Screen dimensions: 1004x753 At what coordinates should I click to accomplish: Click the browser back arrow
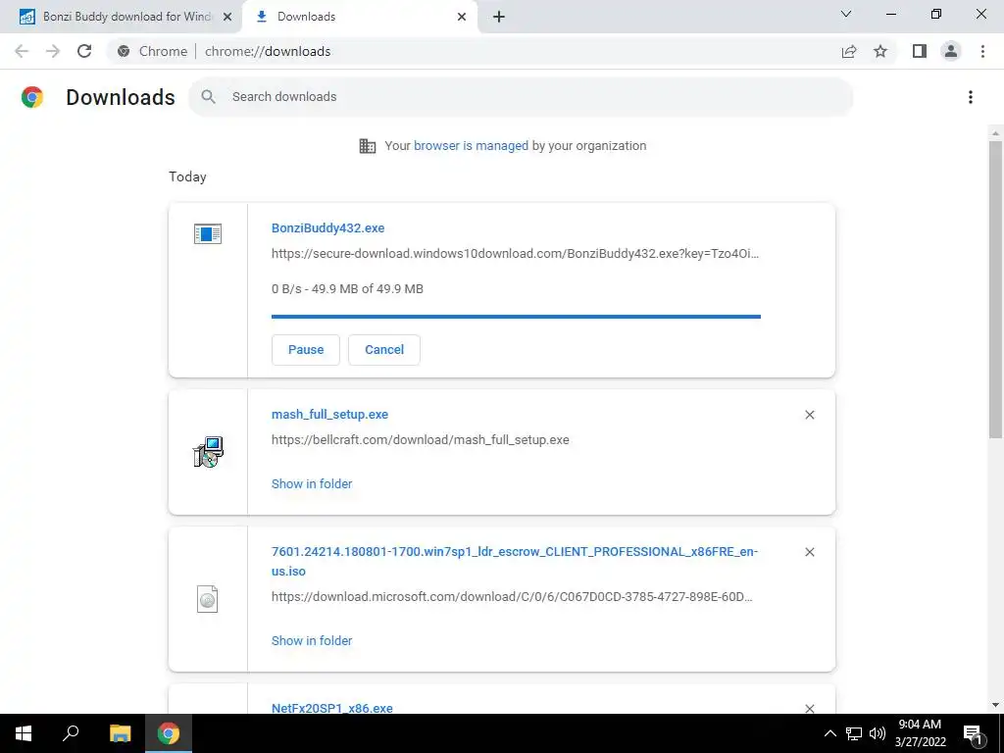(x=22, y=51)
